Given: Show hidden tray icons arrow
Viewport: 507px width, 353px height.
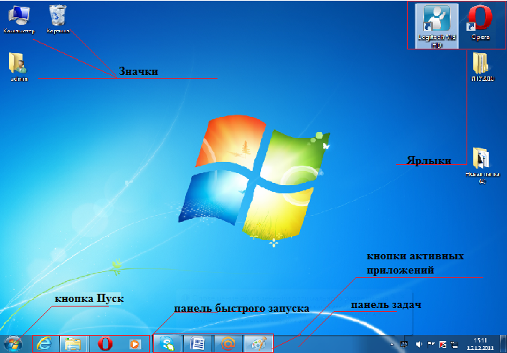Looking at the screenshot, I should [392, 344].
